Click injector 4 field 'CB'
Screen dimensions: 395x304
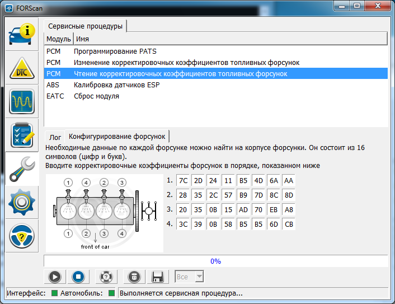click(x=289, y=224)
